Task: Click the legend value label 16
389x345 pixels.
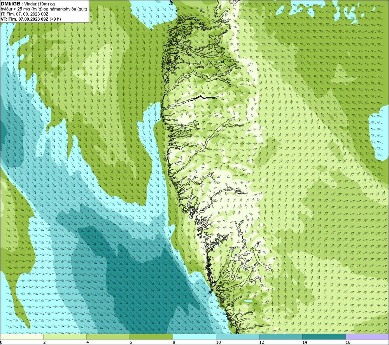Action: pos(348,342)
